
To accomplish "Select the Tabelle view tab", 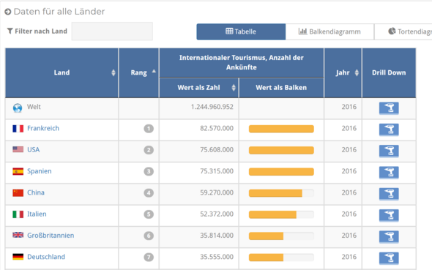I will click(x=241, y=31).
